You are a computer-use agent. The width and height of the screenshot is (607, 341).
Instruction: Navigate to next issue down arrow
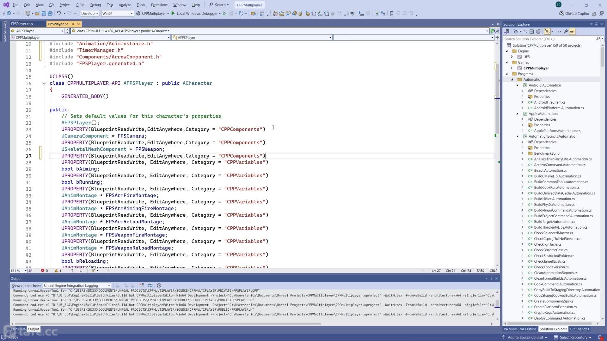point(81,271)
